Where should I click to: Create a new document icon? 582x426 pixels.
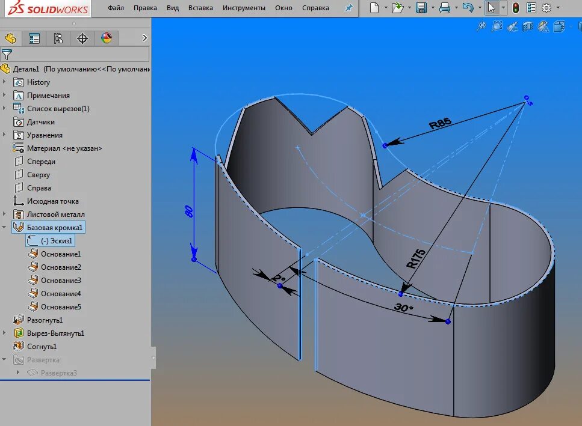click(374, 7)
